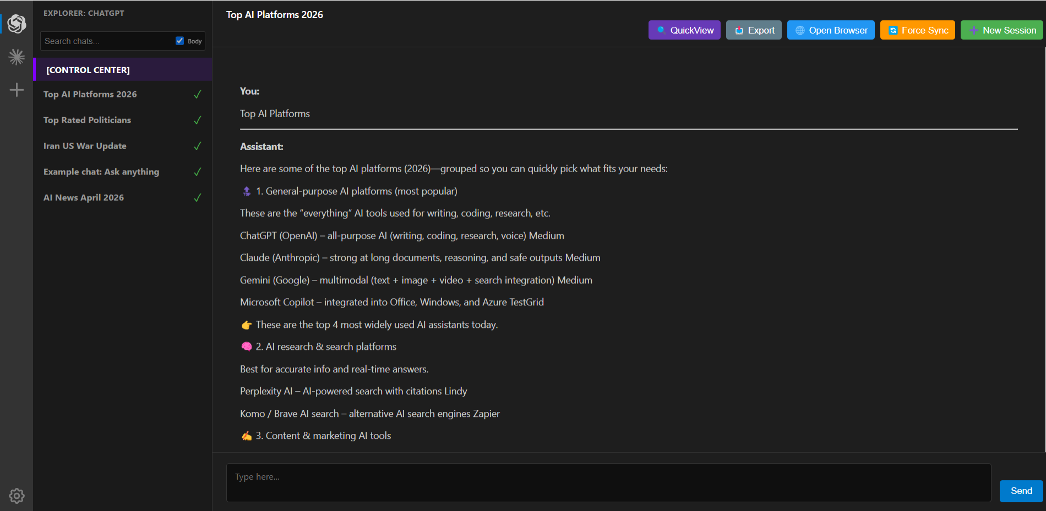Click the Open Browser button
1046x511 pixels.
point(830,30)
